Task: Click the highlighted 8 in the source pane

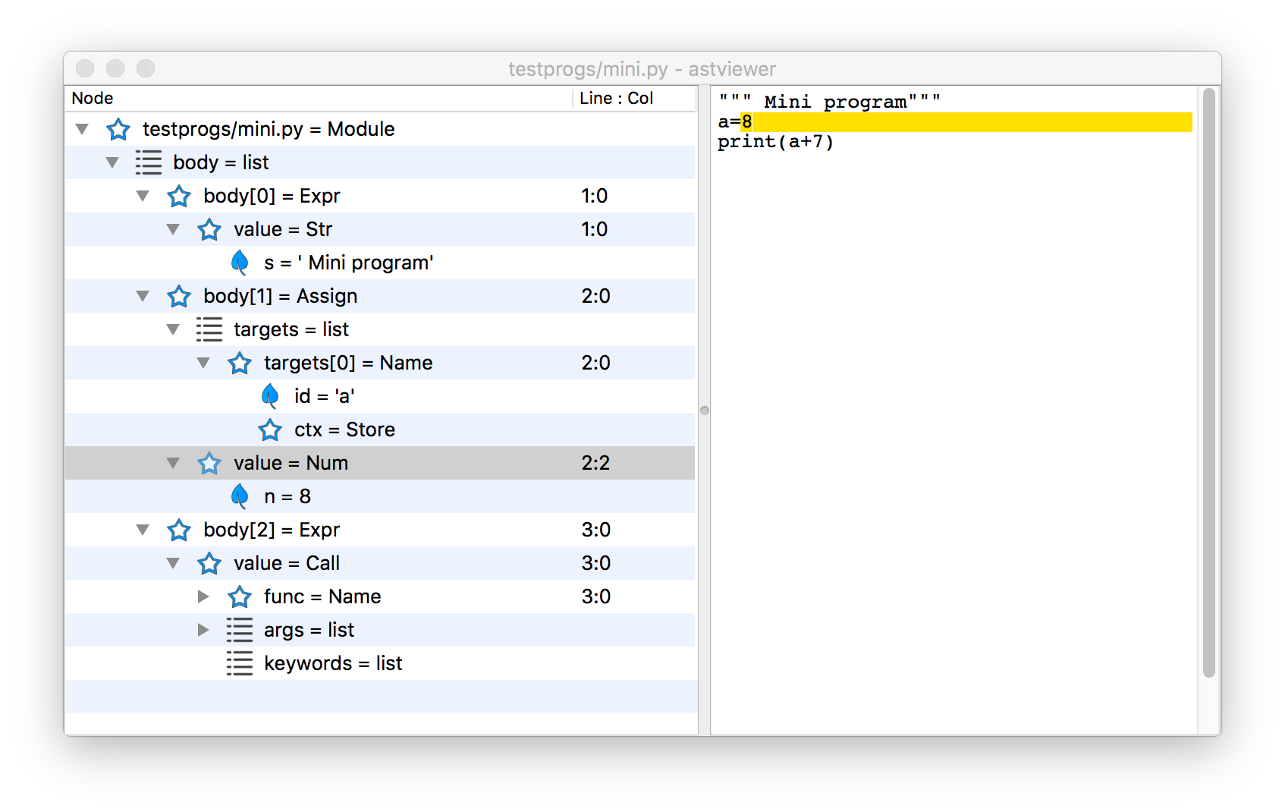Action: pos(746,121)
